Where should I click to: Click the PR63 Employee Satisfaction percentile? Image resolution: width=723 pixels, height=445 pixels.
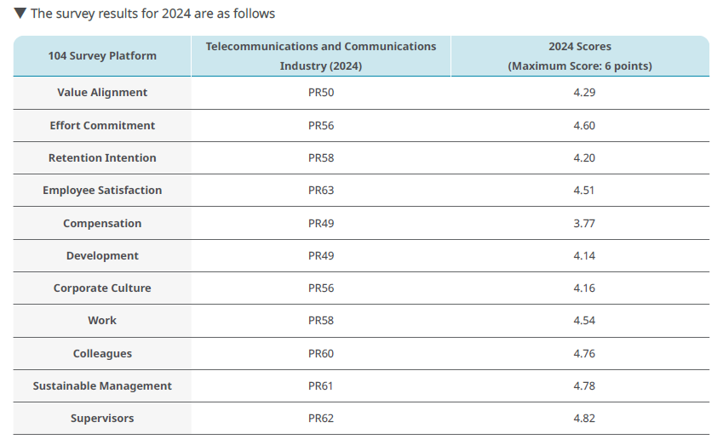321,191
